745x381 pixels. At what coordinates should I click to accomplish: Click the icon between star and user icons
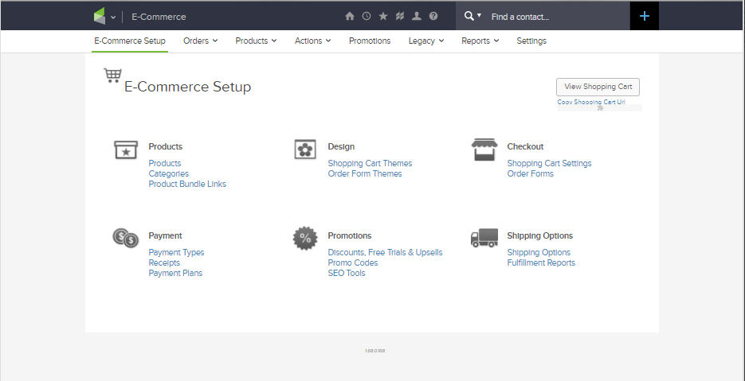(399, 16)
